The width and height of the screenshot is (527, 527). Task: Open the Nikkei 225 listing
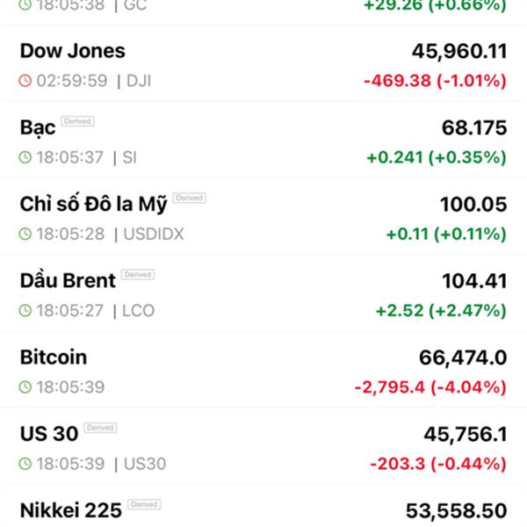(70, 509)
